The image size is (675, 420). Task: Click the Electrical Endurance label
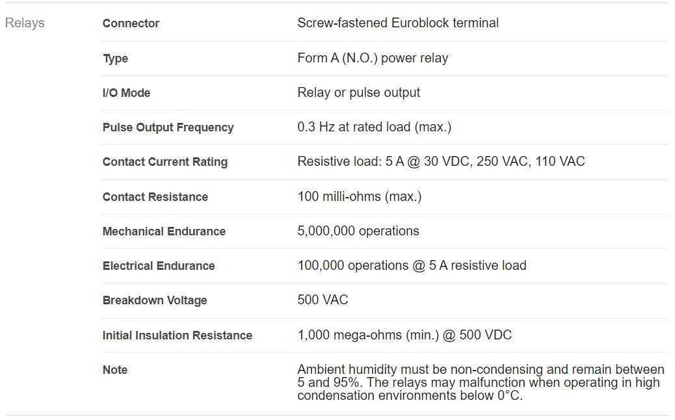158,266
